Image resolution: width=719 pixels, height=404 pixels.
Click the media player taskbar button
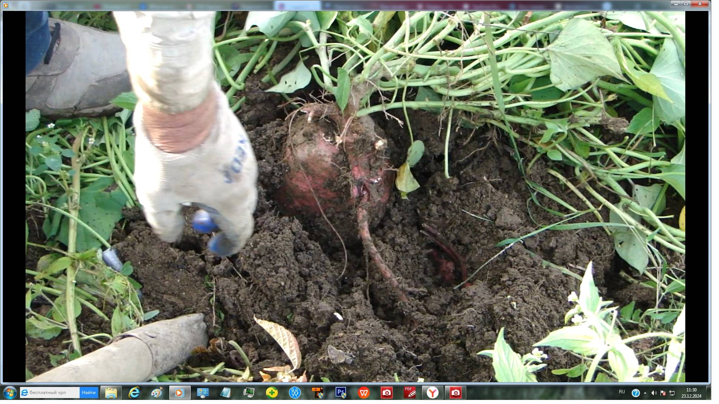click(x=180, y=393)
